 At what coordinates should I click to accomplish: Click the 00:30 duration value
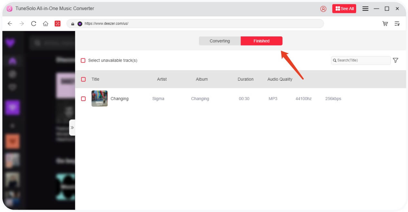pyautogui.click(x=244, y=99)
